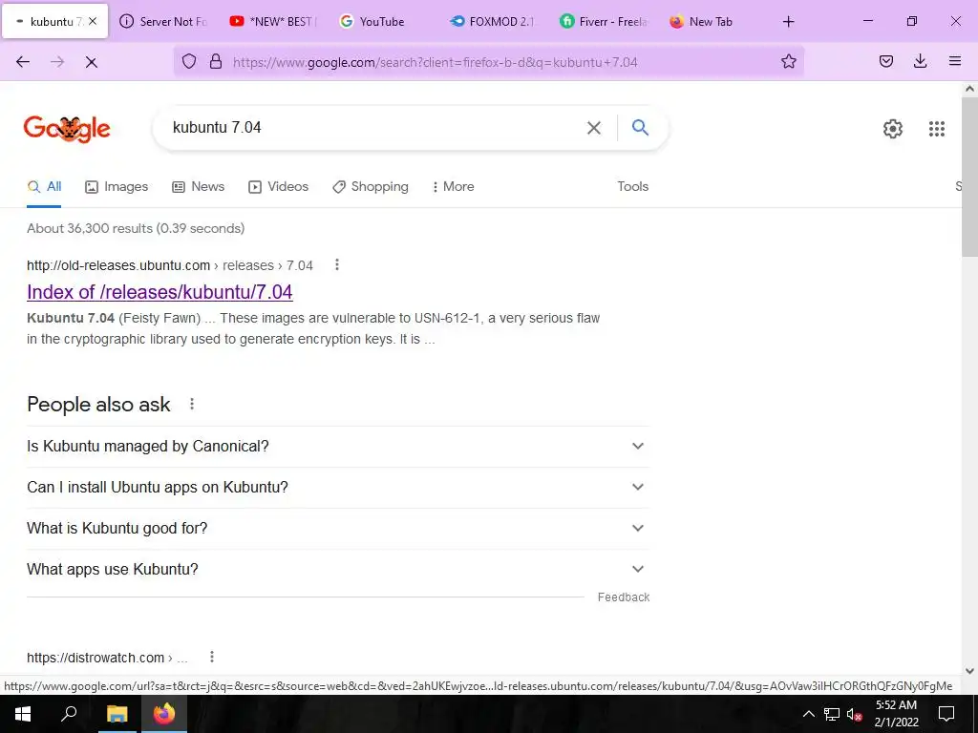Screen dimensions: 978x733
Task: Expand 'Is Kubuntu managed by Canonical?'
Action: coord(338,447)
